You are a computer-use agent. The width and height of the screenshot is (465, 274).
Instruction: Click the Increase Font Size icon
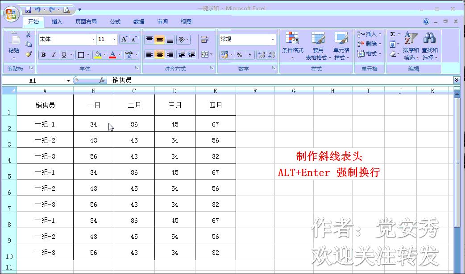coord(125,39)
